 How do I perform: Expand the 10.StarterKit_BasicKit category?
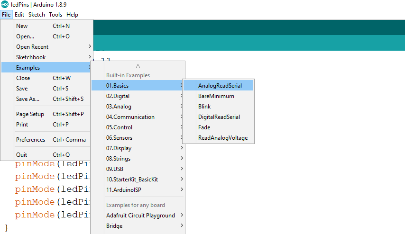[138, 180]
